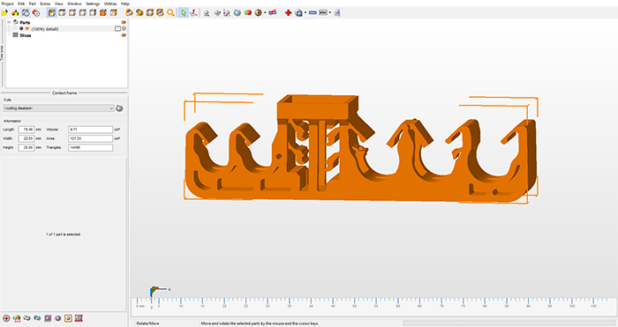The height and width of the screenshot is (327, 618).
Task: Toggle visibility dot of the detail3 part
Action: pyautogui.click(x=21, y=29)
